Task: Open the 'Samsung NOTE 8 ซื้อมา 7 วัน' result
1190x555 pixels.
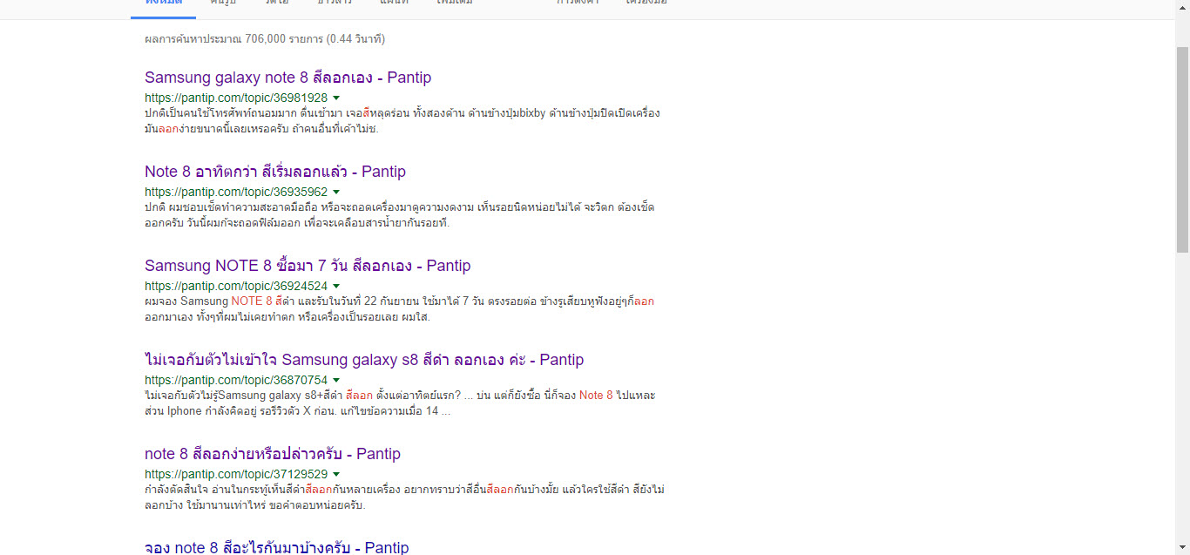Action: [308, 266]
